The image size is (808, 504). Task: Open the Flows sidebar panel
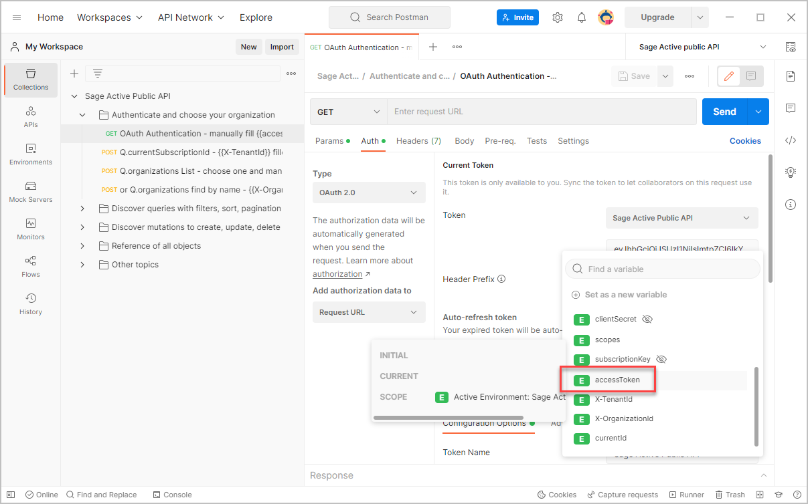coord(31,267)
